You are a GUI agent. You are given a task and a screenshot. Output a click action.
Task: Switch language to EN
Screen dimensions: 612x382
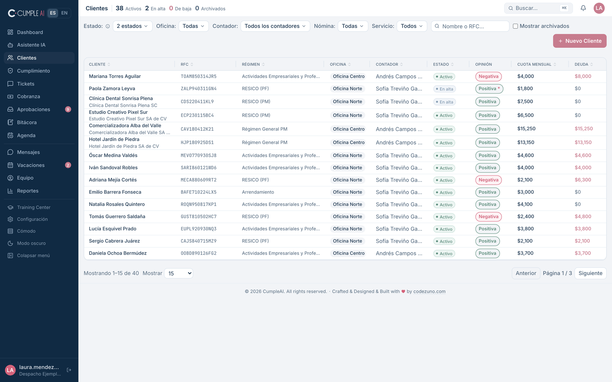pyautogui.click(x=64, y=13)
